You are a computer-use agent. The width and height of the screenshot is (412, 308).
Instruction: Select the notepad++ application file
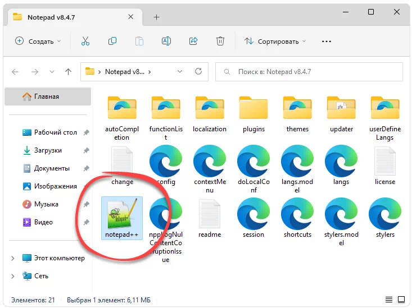point(122,218)
